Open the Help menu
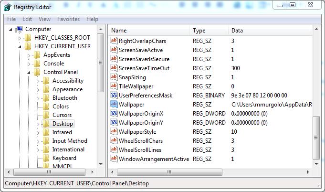 (92, 19)
